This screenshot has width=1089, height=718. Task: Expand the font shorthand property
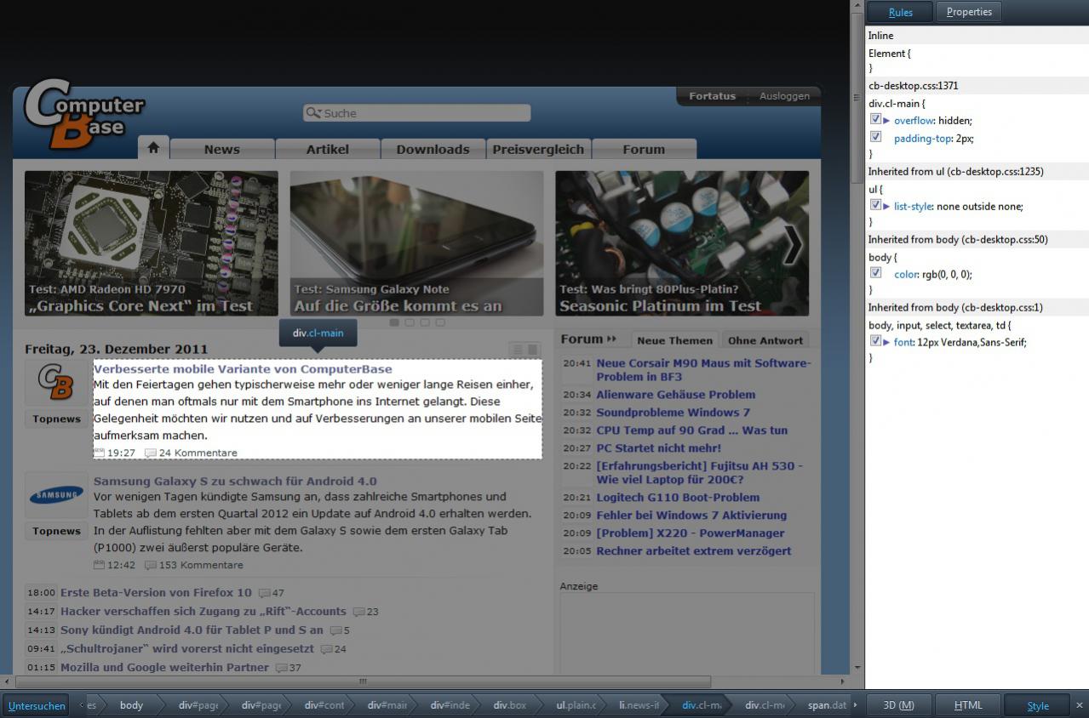point(886,342)
